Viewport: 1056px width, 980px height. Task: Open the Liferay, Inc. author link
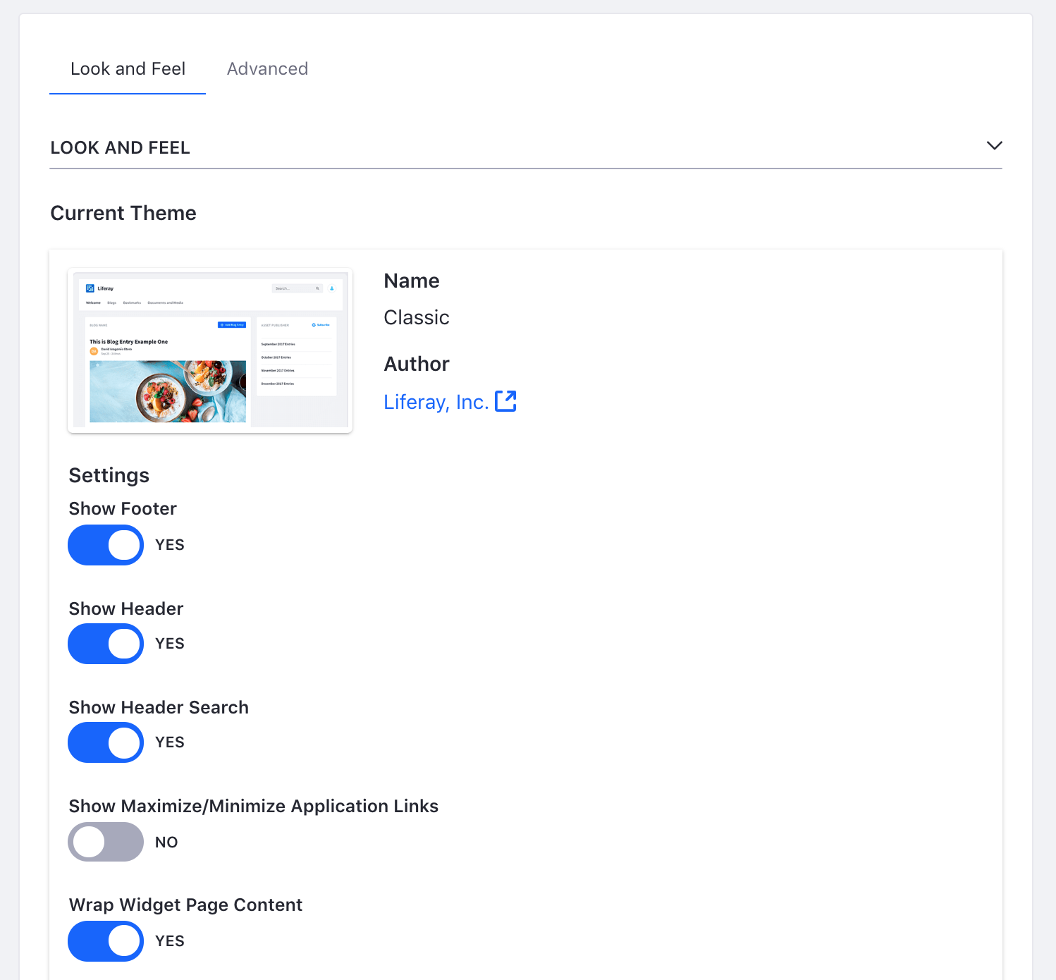pyautogui.click(x=436, y=402)
